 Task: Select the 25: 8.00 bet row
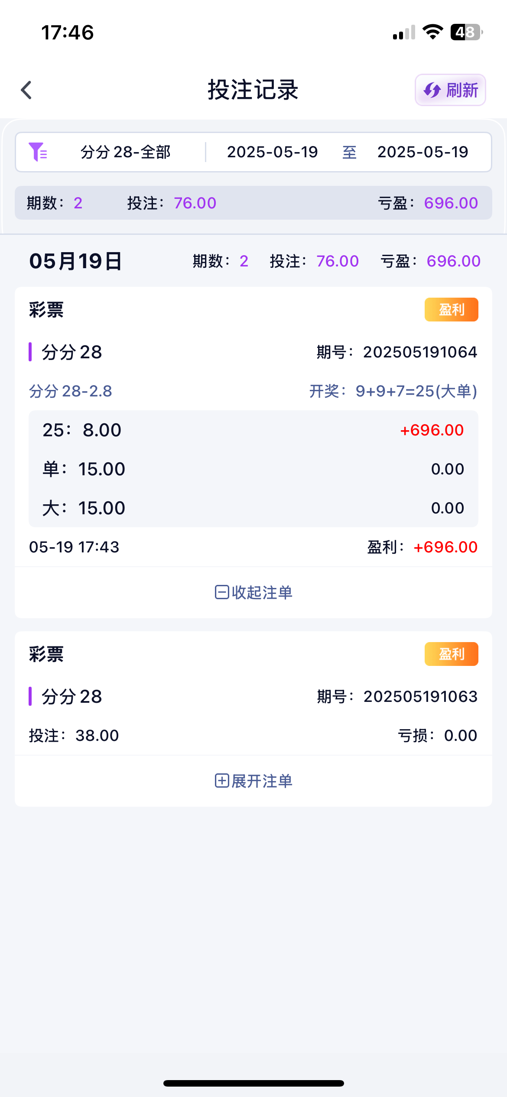253,430
